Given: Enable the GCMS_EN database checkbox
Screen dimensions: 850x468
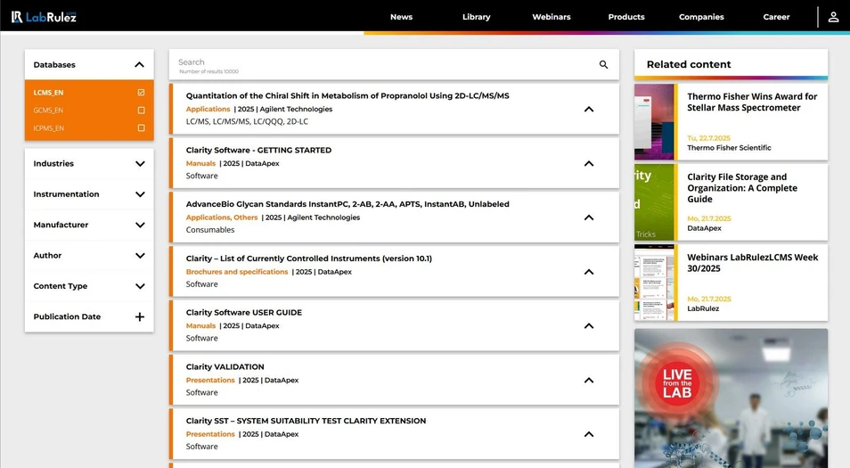Looking at the screenshot, I should pos(141,111).
